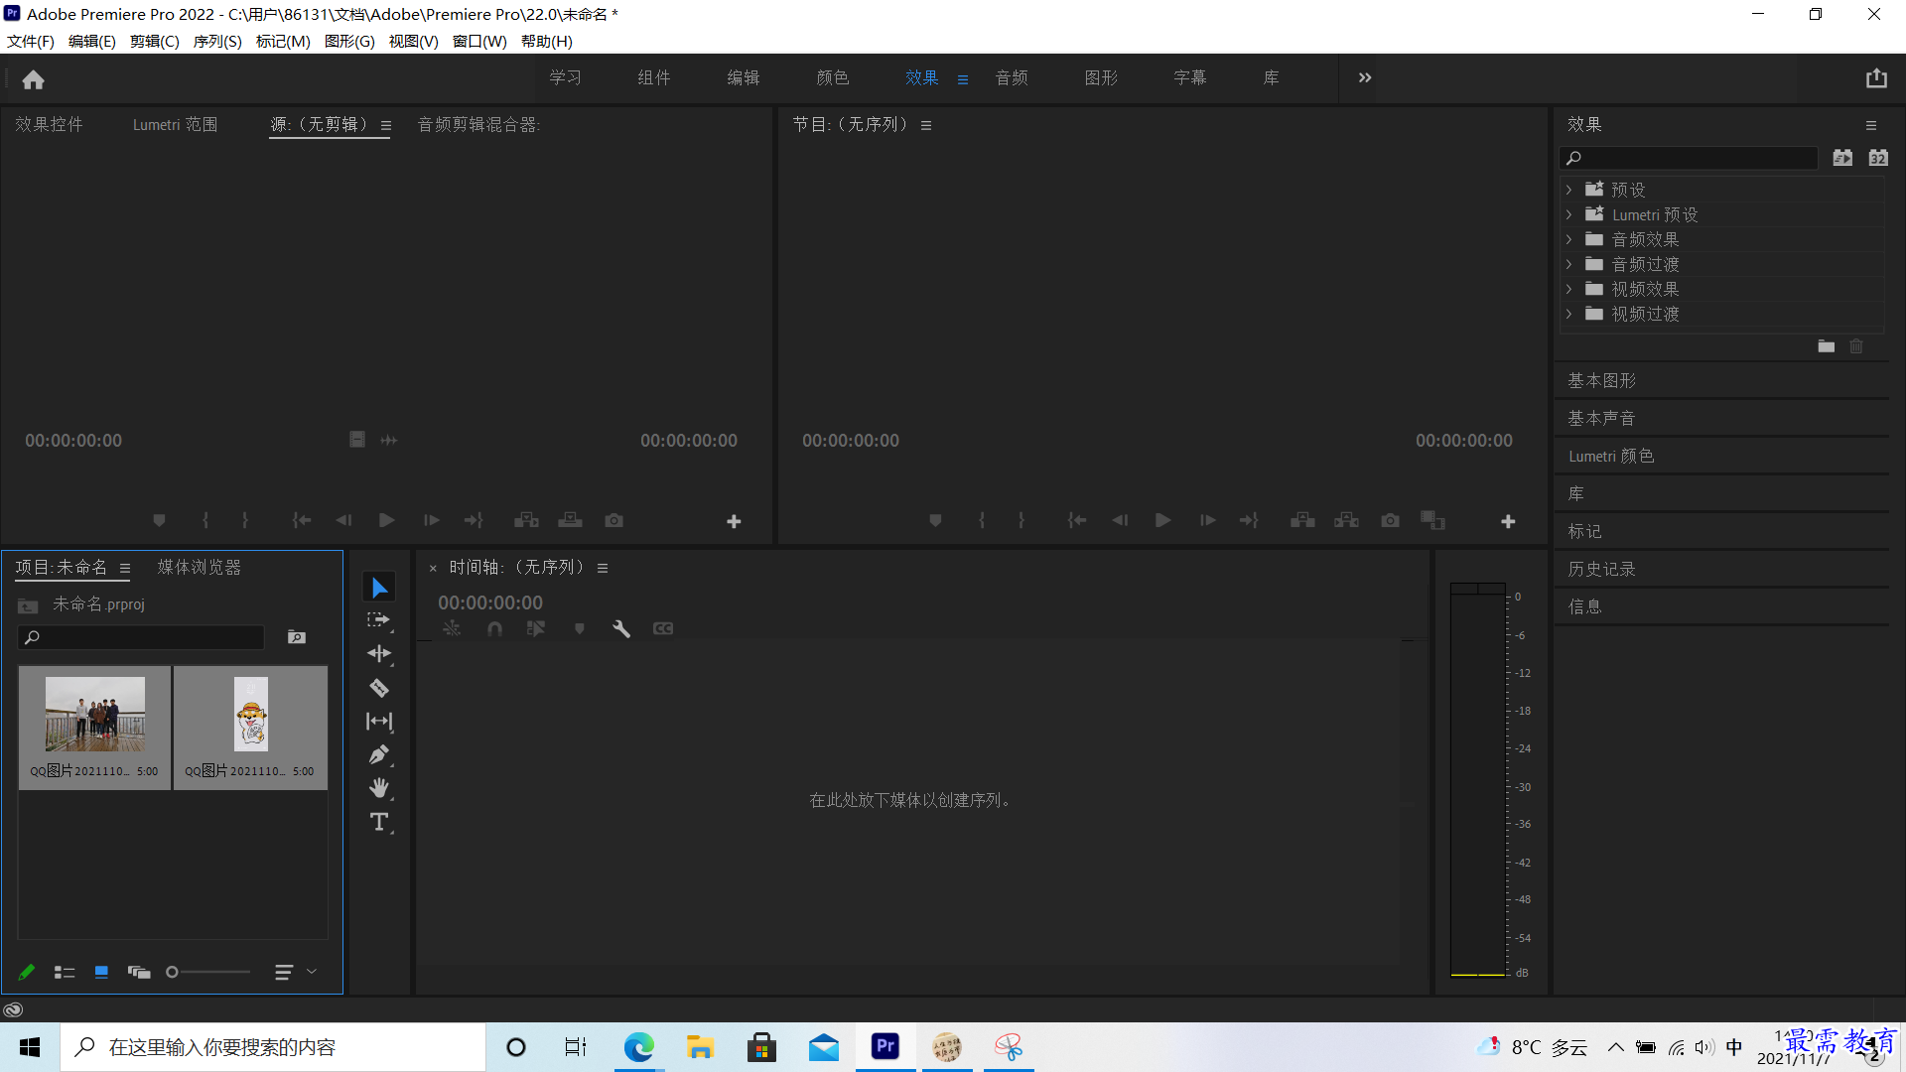Expand the 视频效果 folder
Viewport: 1906px width, 1072px height.
1569,289
